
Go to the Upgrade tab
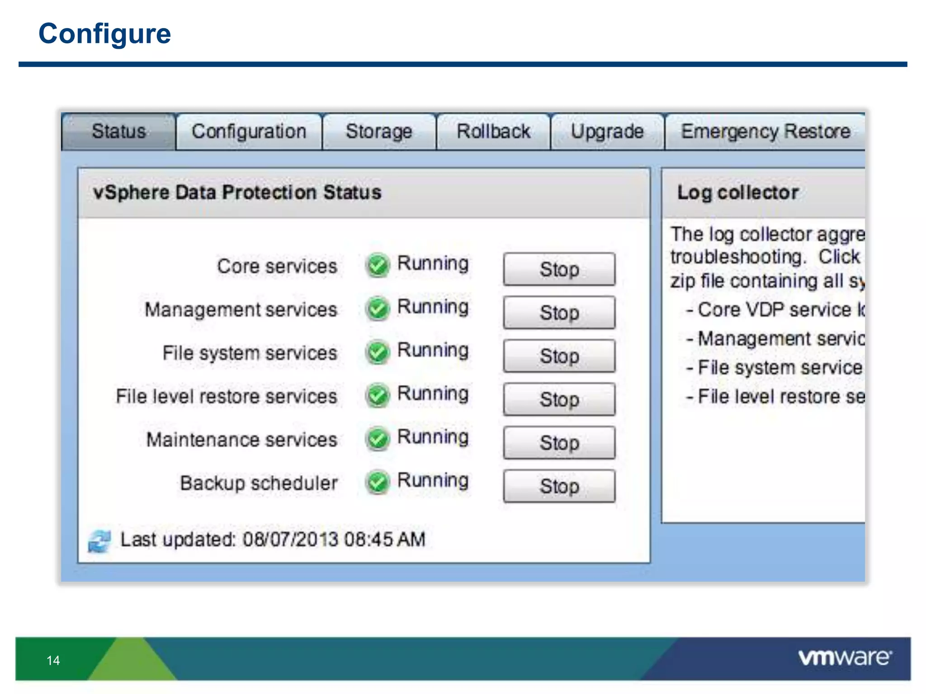(607, 131)
